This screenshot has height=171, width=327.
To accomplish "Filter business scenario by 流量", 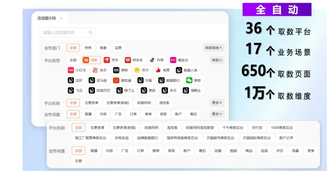I will [295, 151].
